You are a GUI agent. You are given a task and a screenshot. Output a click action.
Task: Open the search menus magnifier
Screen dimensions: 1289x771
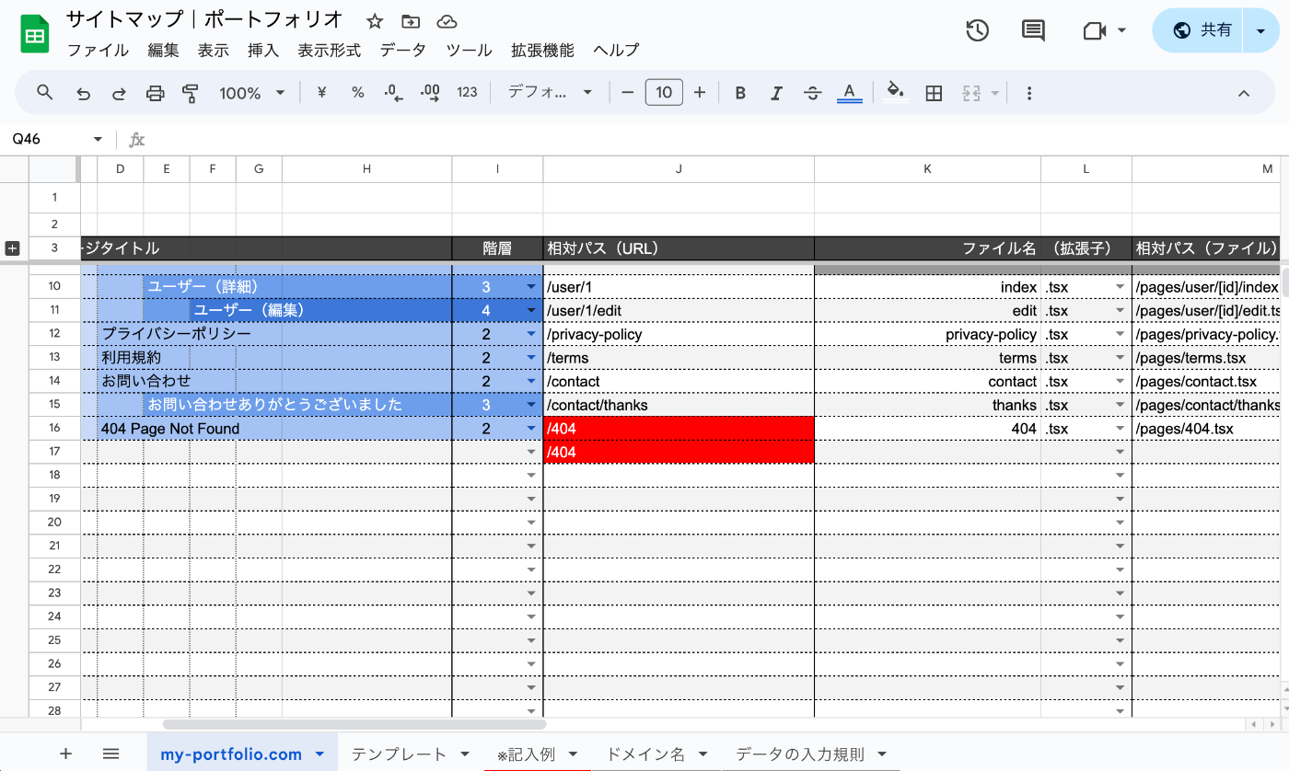44,92
